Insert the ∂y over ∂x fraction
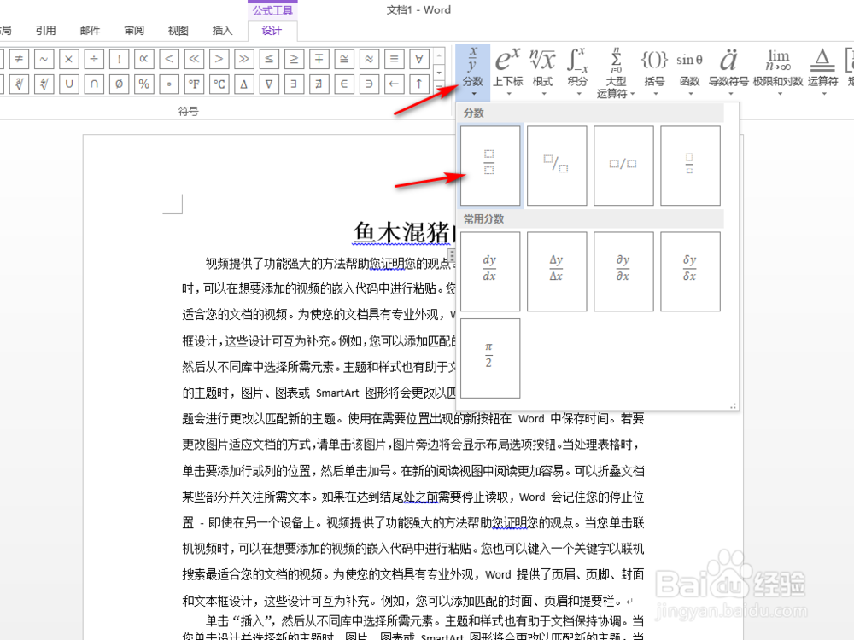 (623, 271)
